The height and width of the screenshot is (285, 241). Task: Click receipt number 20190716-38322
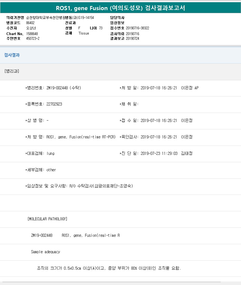pos(137,28)
